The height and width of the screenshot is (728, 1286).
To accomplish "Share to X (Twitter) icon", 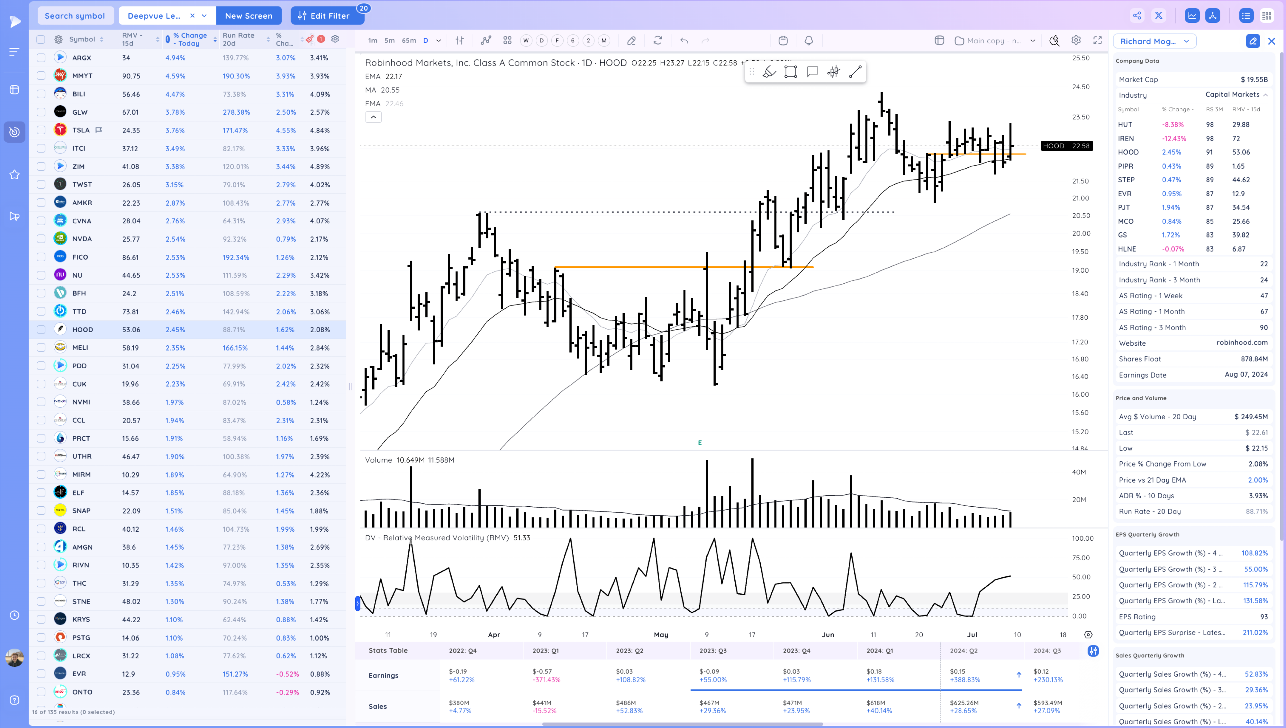I will [x=1158, y=15].
